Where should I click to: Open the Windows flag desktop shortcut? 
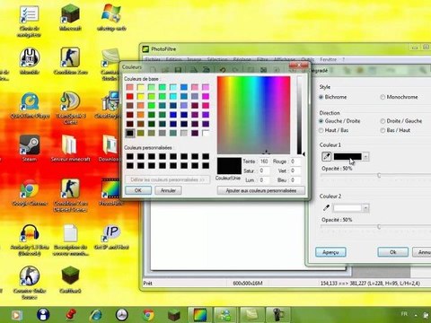point(111,13)
